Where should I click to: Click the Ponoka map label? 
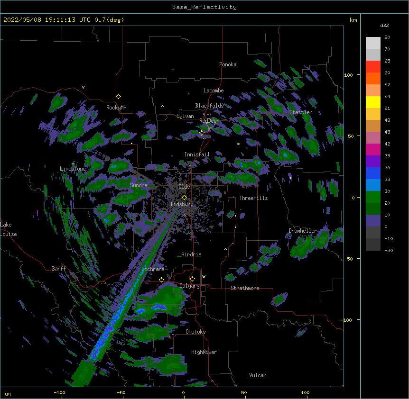click(x=228, y=64)
